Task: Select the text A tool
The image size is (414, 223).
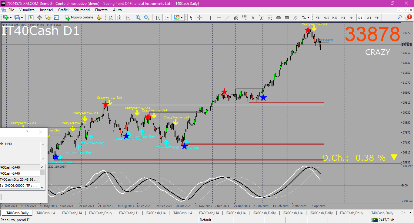Action: pos(253,18)
